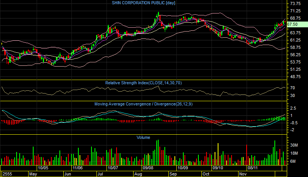Click the Aug month label

(x=138, y=174)
